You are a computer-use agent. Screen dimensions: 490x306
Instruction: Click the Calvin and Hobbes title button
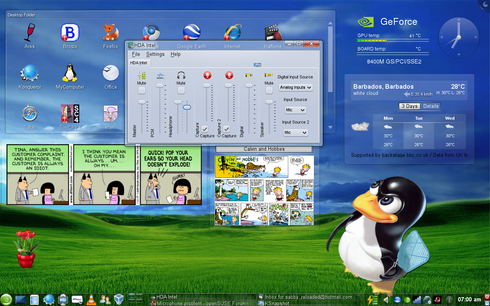click(264, 149)
